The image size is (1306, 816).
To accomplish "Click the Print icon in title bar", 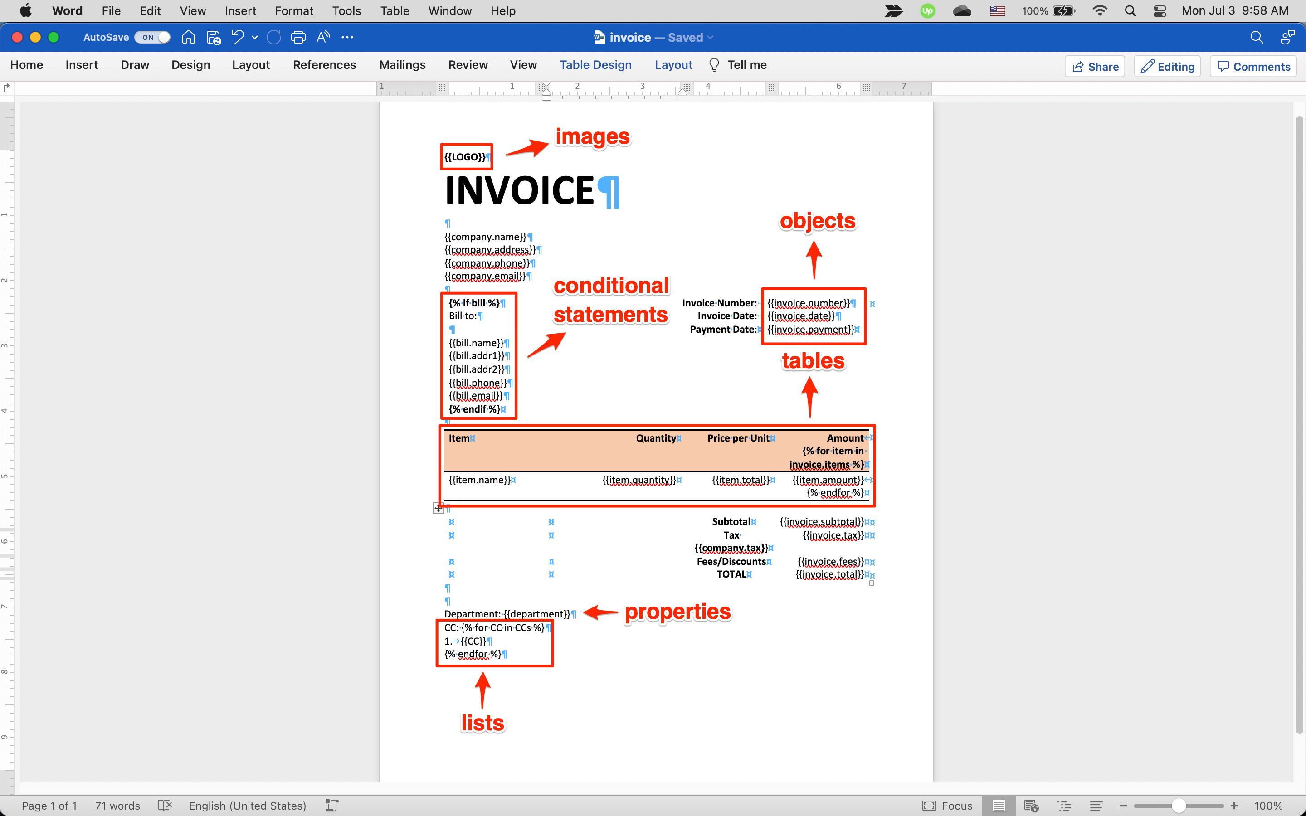I will click(x=298, y=37).
